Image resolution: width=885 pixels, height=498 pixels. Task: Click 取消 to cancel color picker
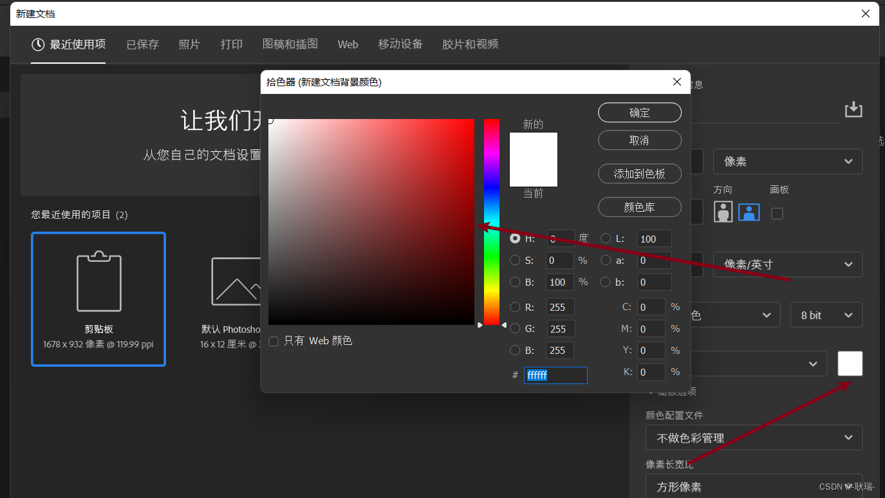(x=640, y=140)
